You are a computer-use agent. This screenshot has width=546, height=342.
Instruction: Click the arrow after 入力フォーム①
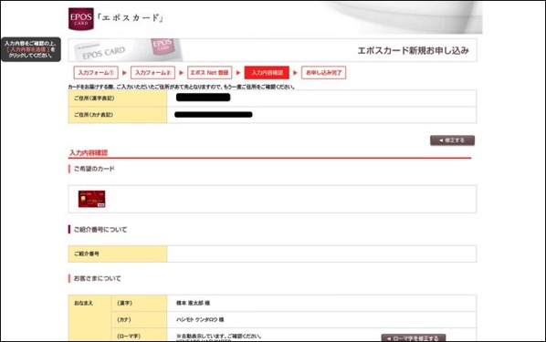124,73
